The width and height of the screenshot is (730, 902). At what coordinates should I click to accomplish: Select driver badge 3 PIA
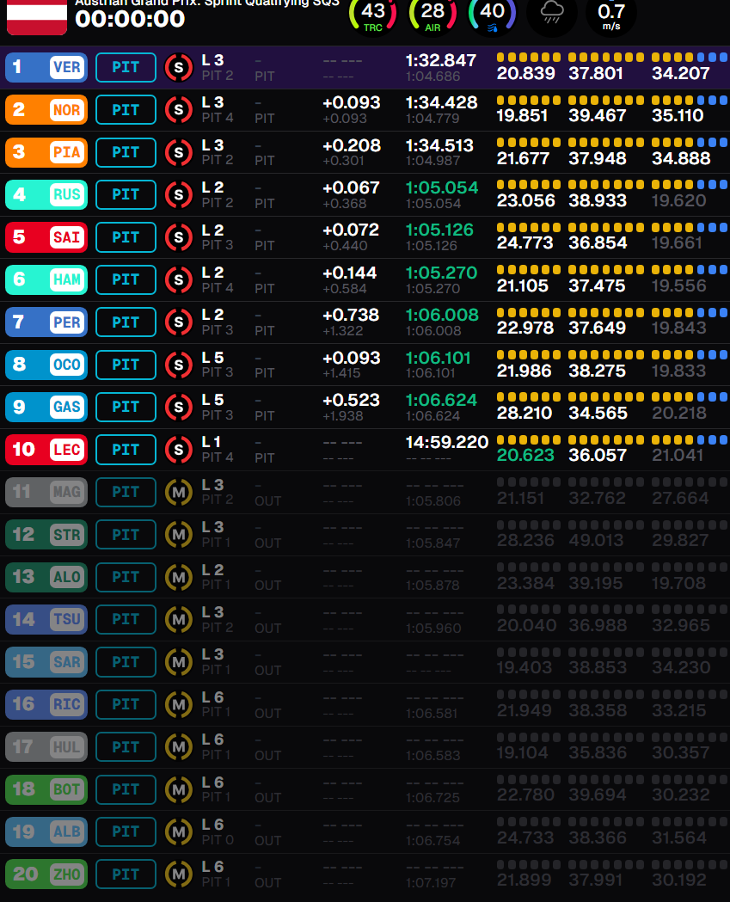point(46,152)
